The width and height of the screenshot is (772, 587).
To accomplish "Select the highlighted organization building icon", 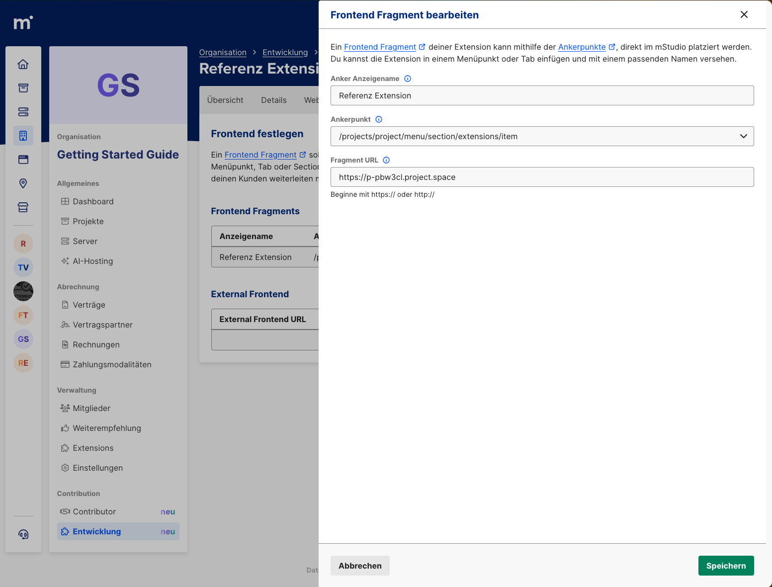I will pos(23,135).
